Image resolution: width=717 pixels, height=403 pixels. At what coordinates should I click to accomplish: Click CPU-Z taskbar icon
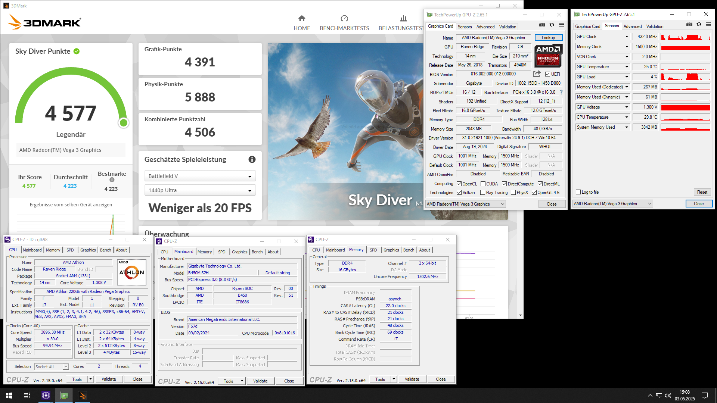[46, 396]
